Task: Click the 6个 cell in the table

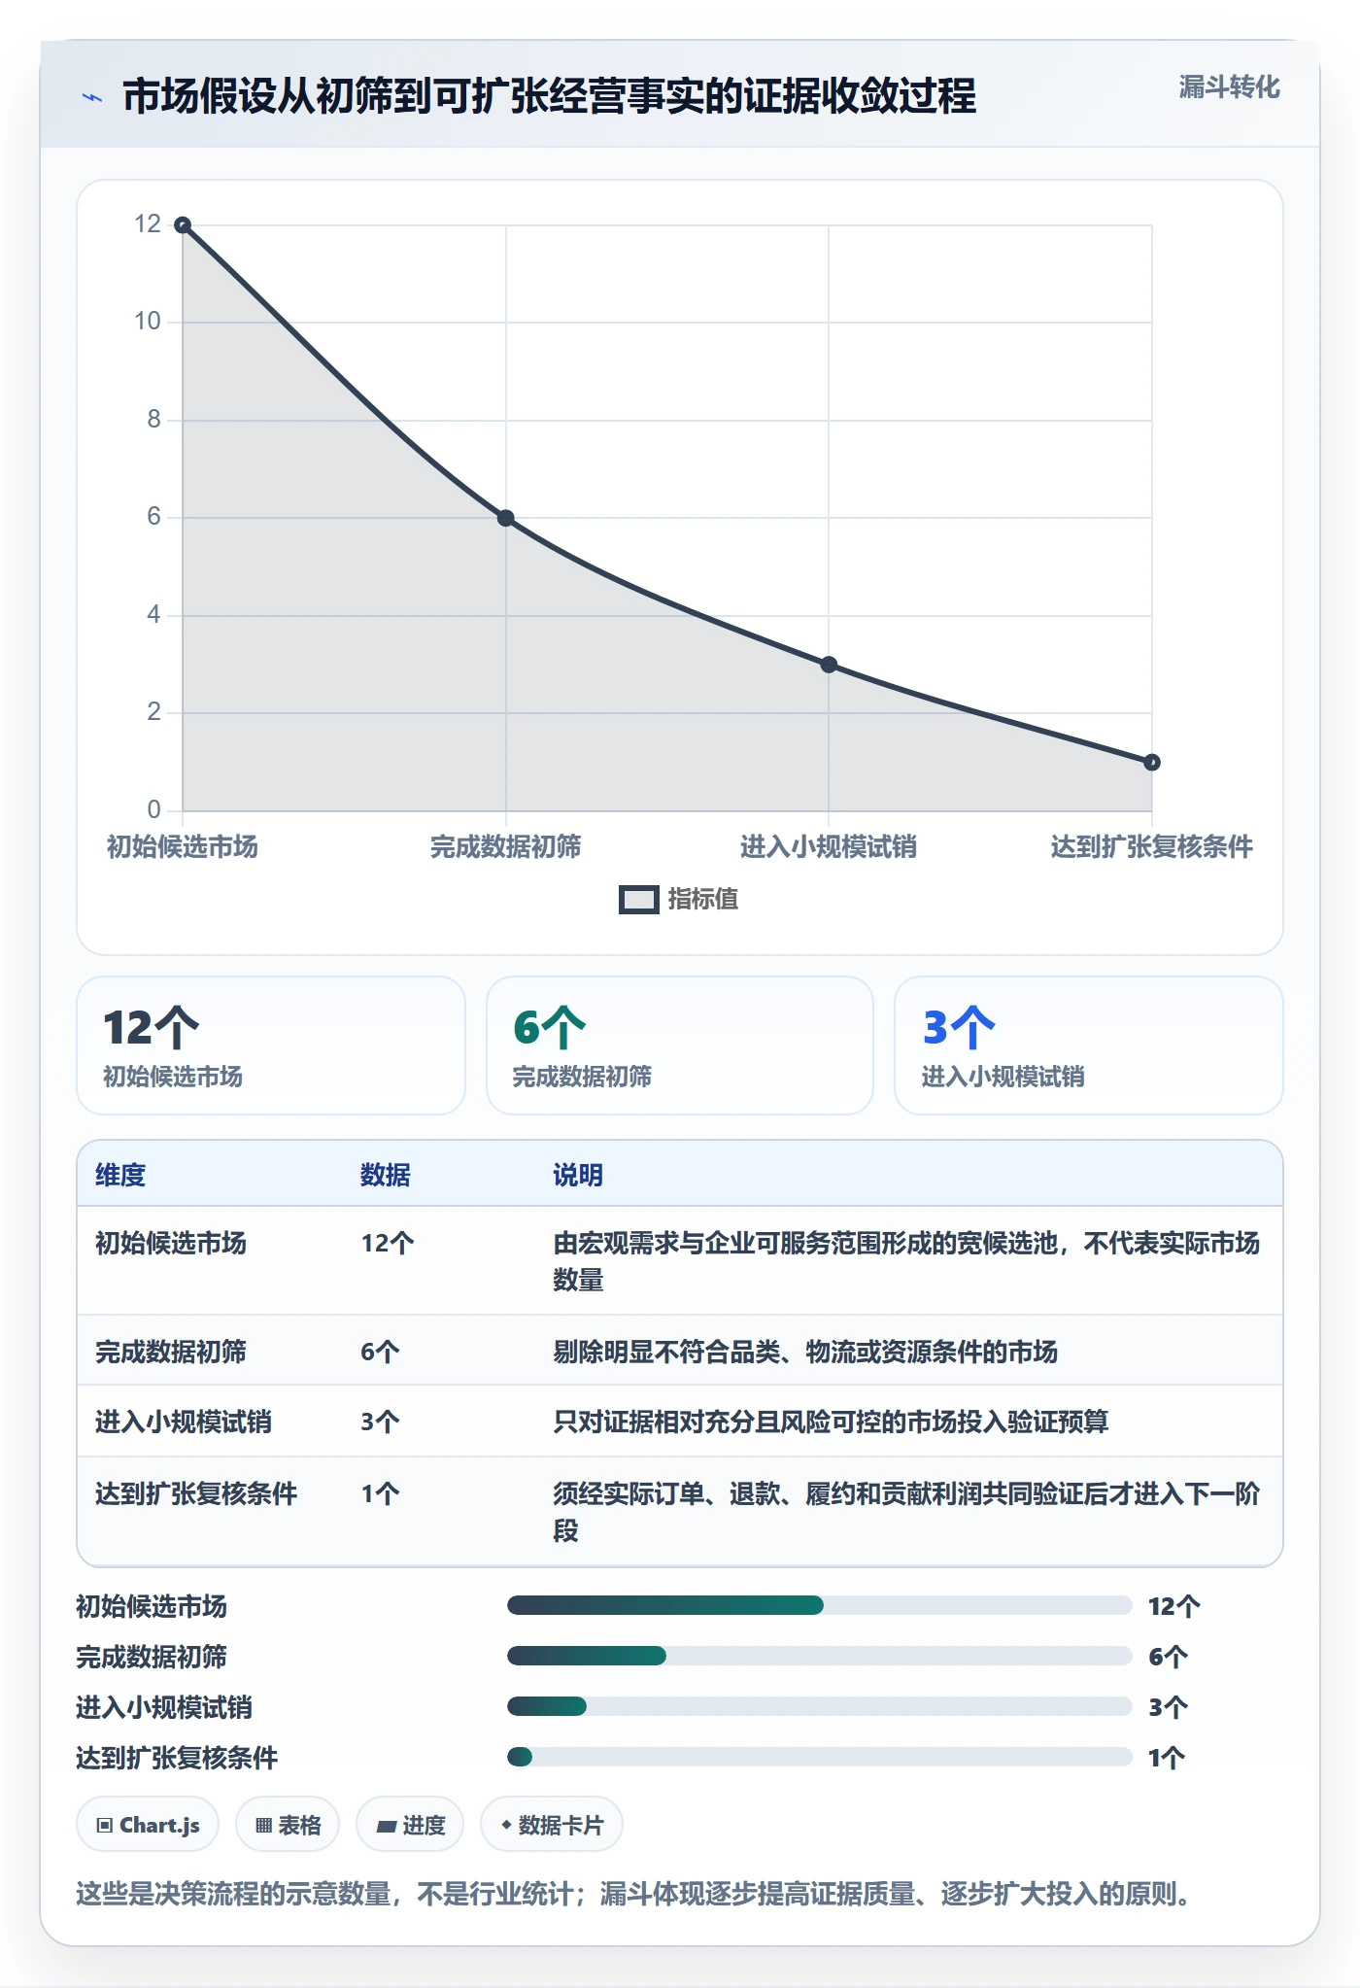Action: (380, 1352)
